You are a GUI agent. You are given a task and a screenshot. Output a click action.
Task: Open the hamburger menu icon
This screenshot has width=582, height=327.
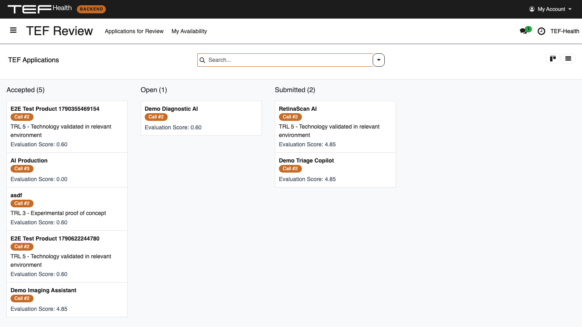click(x=13, y=30)
